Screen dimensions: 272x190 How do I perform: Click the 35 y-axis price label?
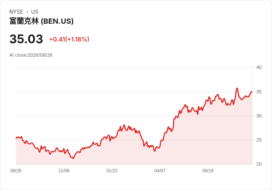coord(259,92)
